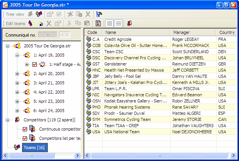This screenshot has height=161, width=239.
Task: Switch to grid view toggle button
Action: pyautogui.click(x=109, y=23)
